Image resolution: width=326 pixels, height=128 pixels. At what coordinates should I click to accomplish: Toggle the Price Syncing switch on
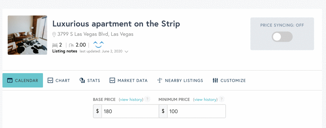282,37
